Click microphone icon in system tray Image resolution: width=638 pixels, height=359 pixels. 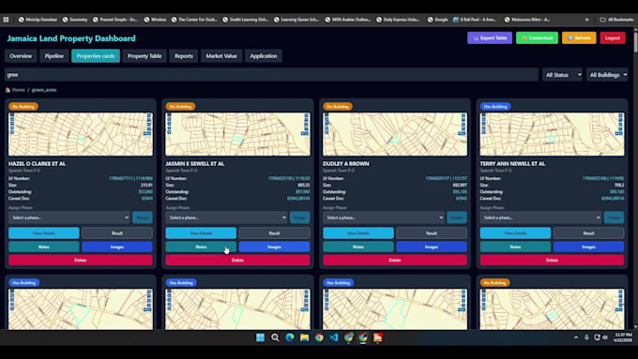[586, 337]
